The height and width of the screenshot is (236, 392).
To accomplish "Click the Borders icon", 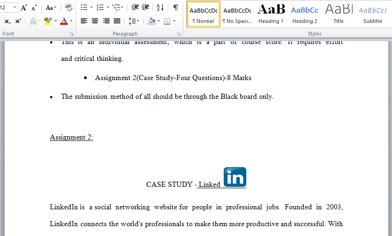I will point(167,21).
